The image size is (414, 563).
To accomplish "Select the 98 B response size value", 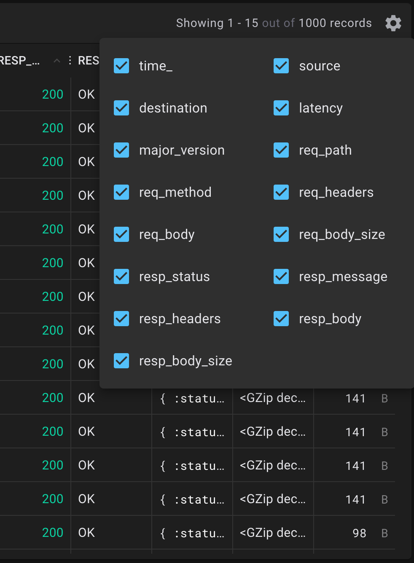I will [x=359, y=533].
